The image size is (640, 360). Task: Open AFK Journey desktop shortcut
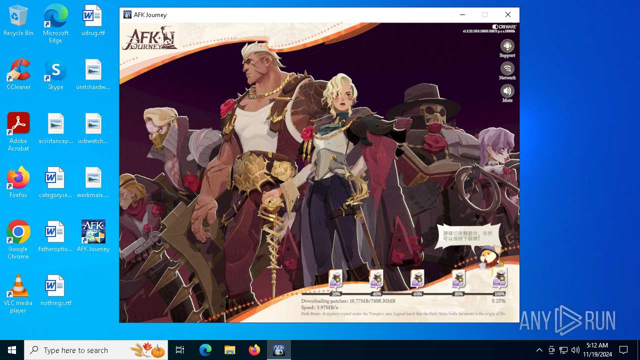tap(93, 237)
